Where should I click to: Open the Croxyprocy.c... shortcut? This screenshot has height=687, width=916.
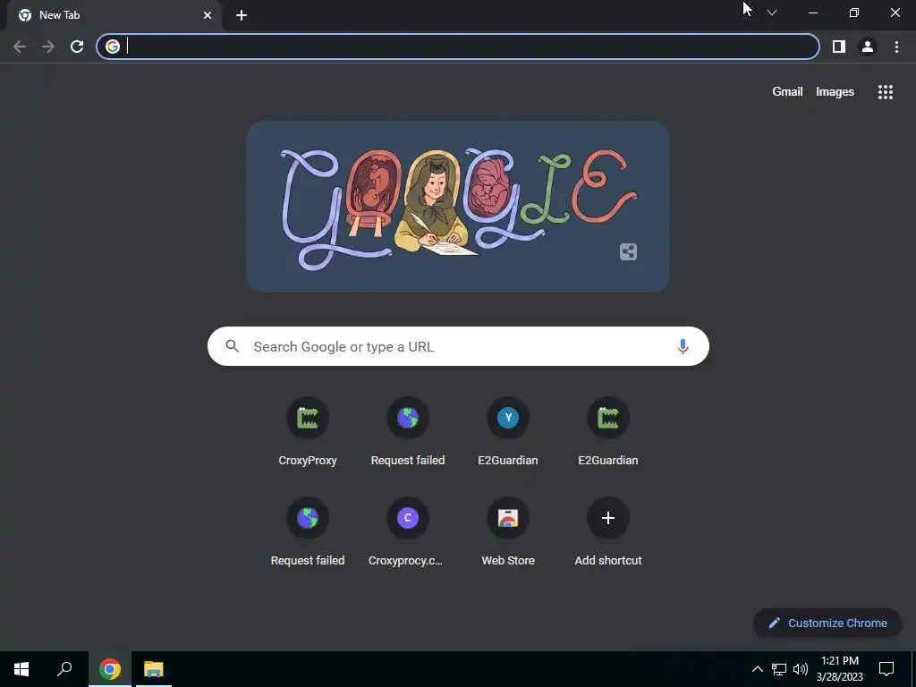point(408,532)
